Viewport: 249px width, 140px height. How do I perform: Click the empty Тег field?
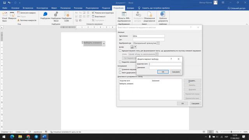click(x=149, y=39)
